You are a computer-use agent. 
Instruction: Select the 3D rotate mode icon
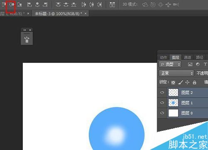coord(145,5)
